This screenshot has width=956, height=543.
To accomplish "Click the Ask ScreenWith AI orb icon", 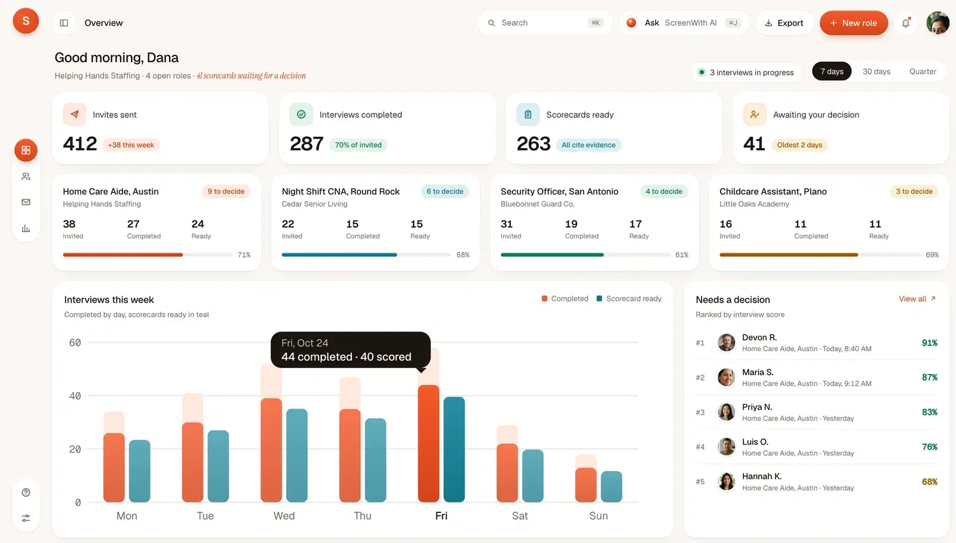I will (x=631, y=23).
